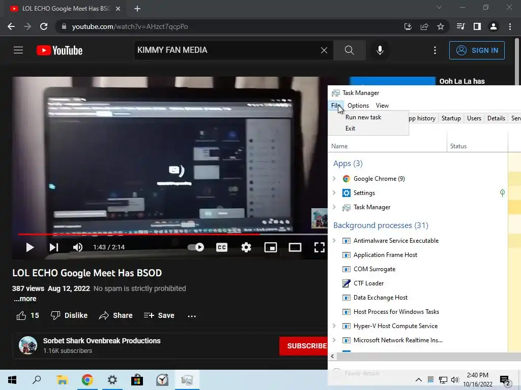Clear the search text with the X
Viewport: 521px width, 390px height.
pyautogui.click(x=324, y=50)
